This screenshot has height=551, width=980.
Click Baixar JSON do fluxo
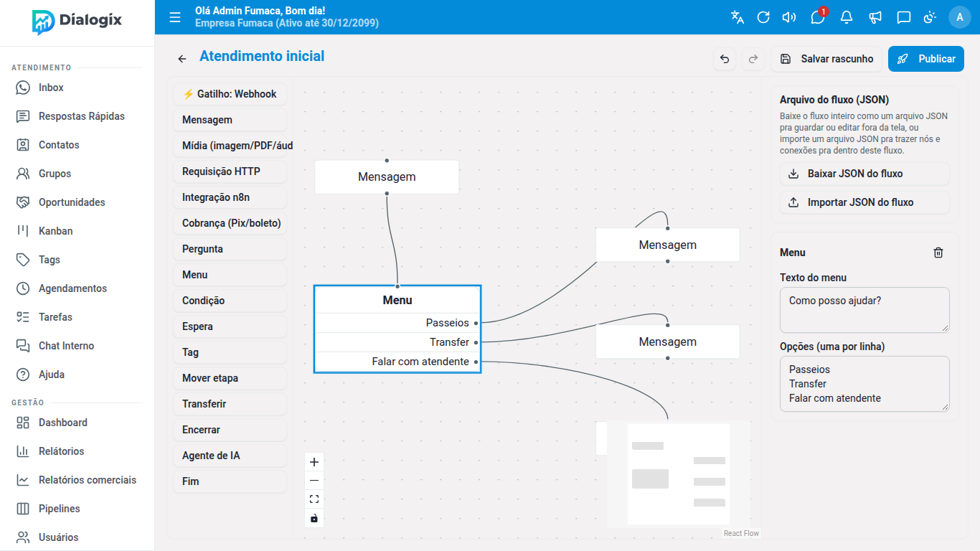[x=864, y=174]
